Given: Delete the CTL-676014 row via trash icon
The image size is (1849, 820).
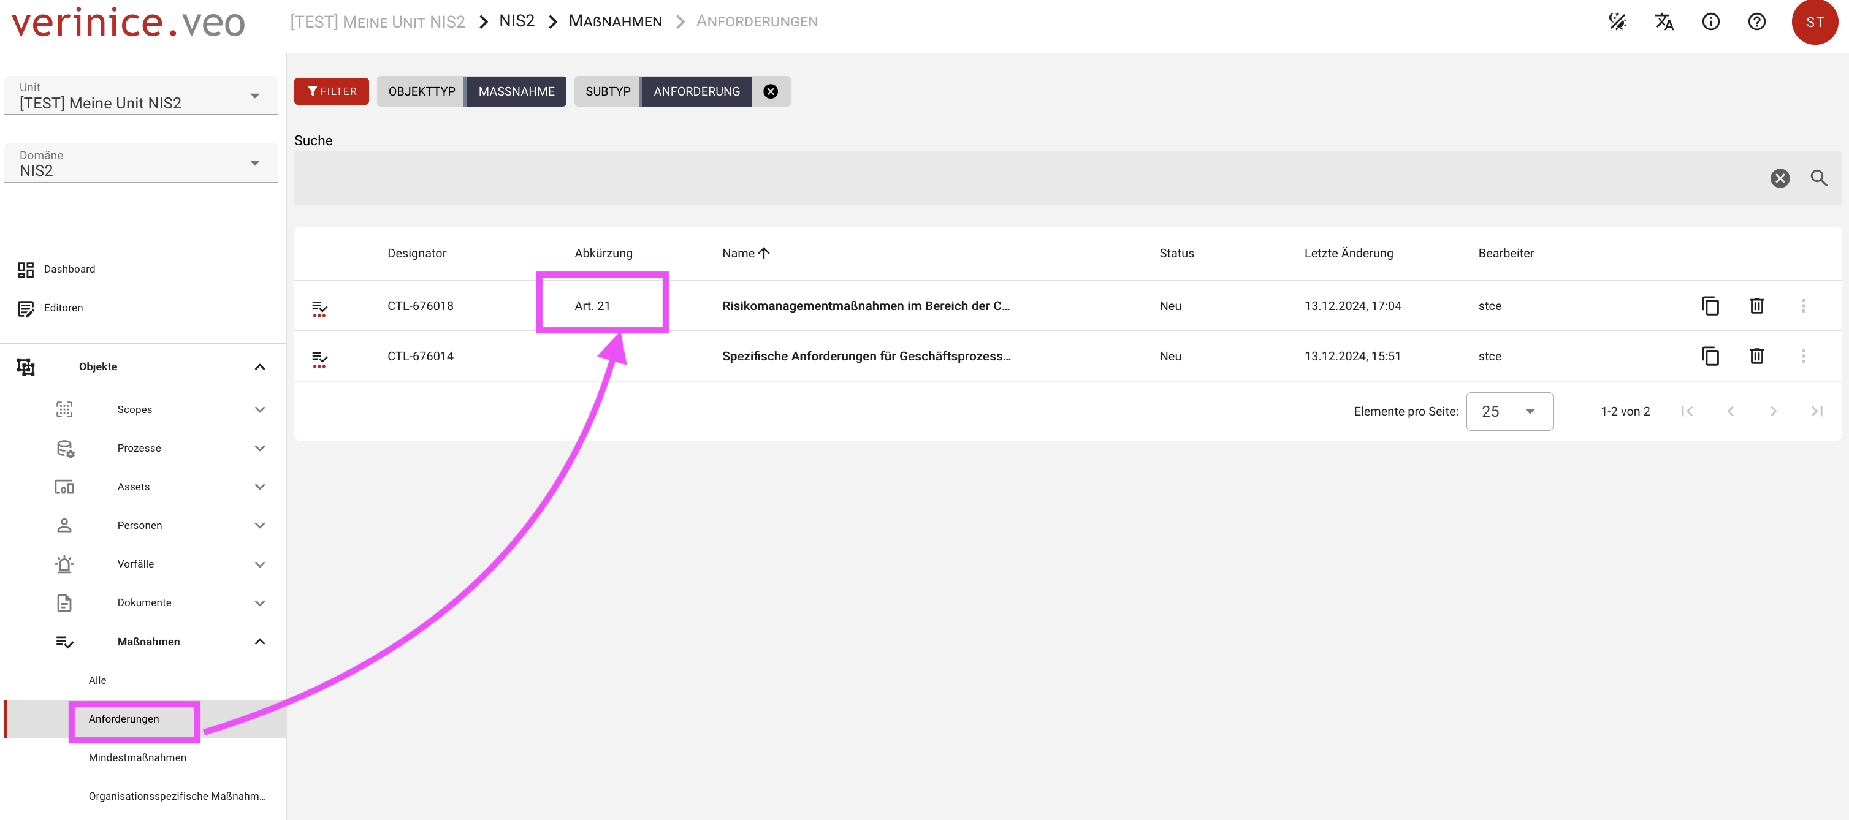Looking at the screenshot, I should 1756,356.
